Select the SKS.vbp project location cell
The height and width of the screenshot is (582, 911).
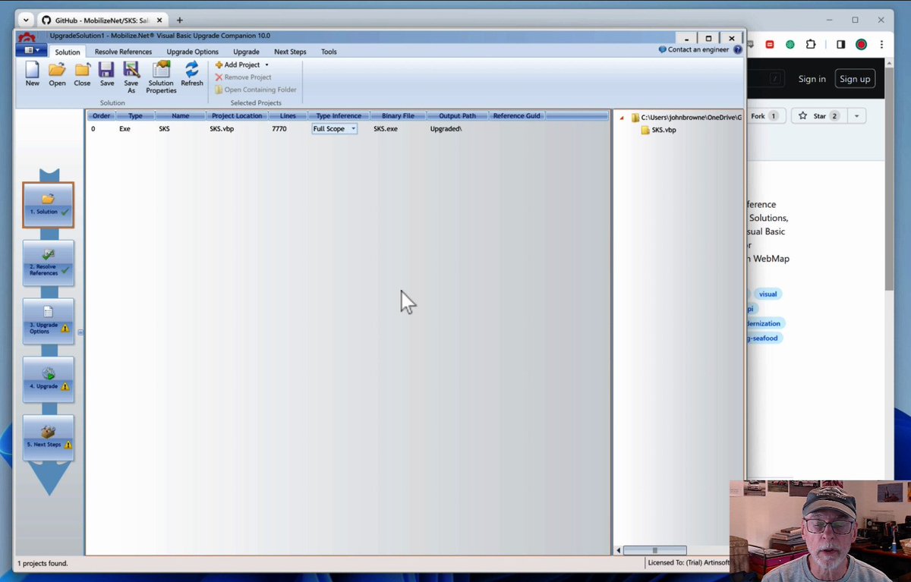(x=221, y=129)
